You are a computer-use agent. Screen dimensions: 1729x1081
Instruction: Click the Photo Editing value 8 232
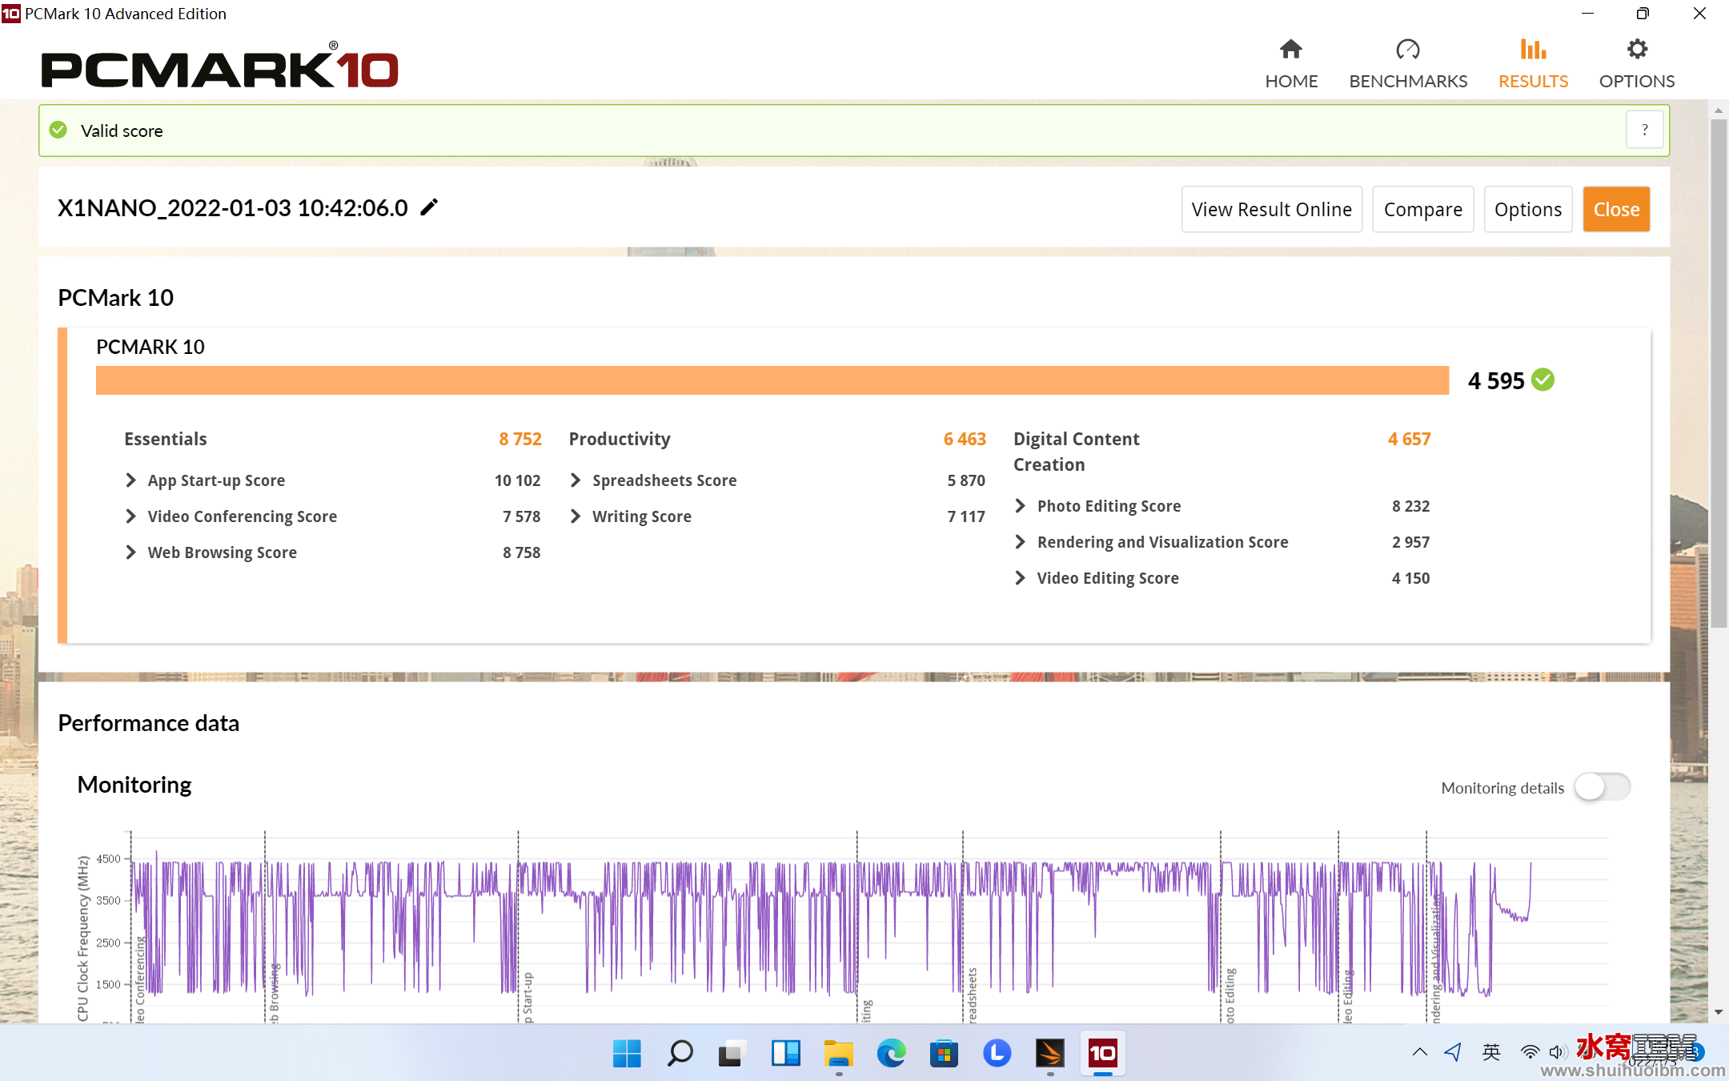pyautogui.click(x=1410, y=506)
